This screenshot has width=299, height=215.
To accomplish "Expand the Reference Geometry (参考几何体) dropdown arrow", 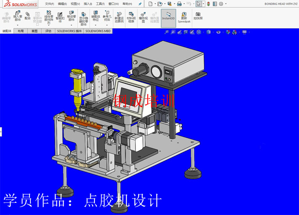I will [107, 26].
